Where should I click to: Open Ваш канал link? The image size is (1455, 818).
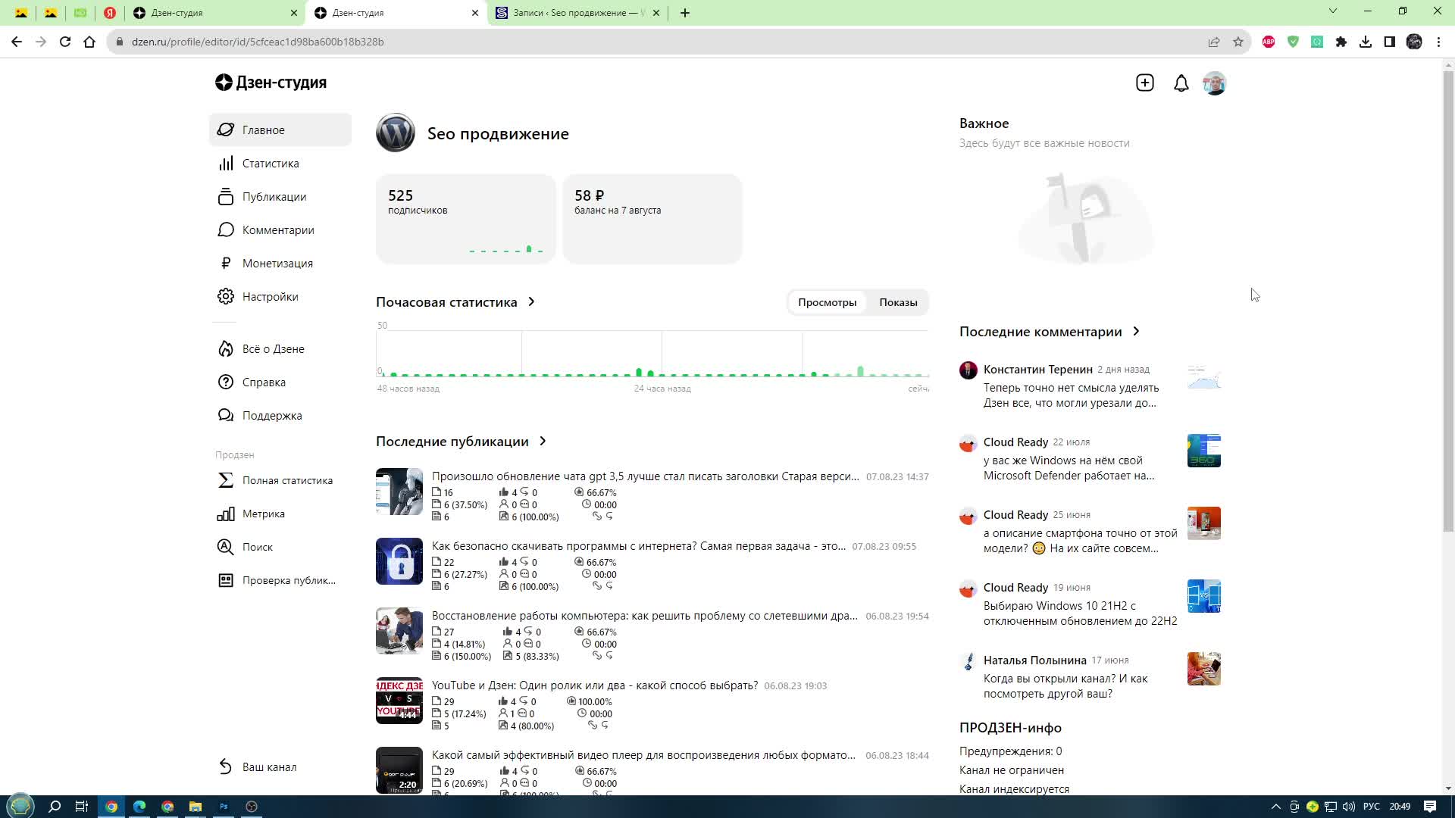pyautogui.click(x=269, y=767)
